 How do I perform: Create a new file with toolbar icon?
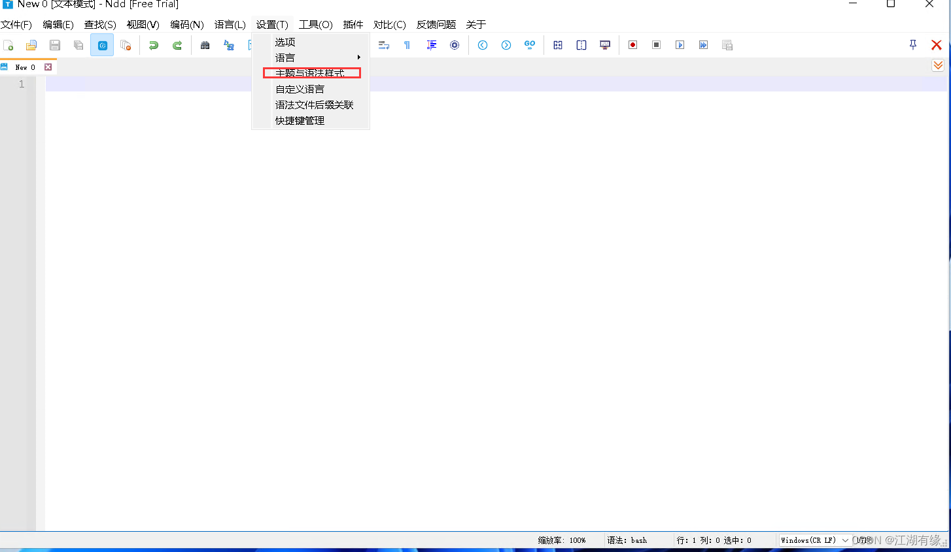point(9,45)
